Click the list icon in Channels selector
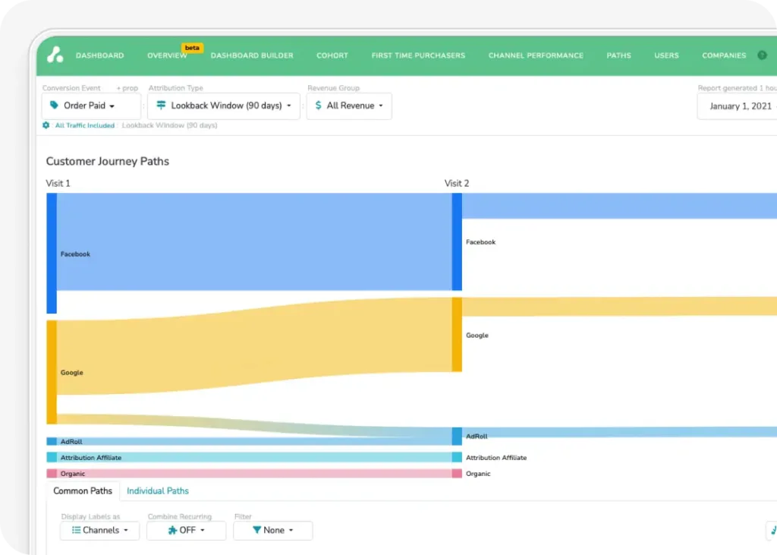The height and width of the screenshot is (555, 777). (76, 530)
